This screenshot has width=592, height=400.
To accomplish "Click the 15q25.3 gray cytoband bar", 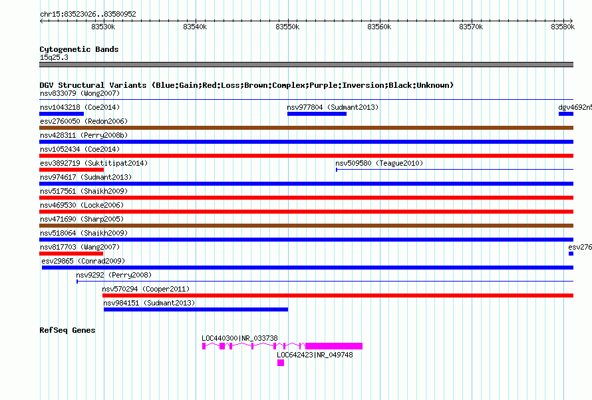I will (x=306, y=65).
